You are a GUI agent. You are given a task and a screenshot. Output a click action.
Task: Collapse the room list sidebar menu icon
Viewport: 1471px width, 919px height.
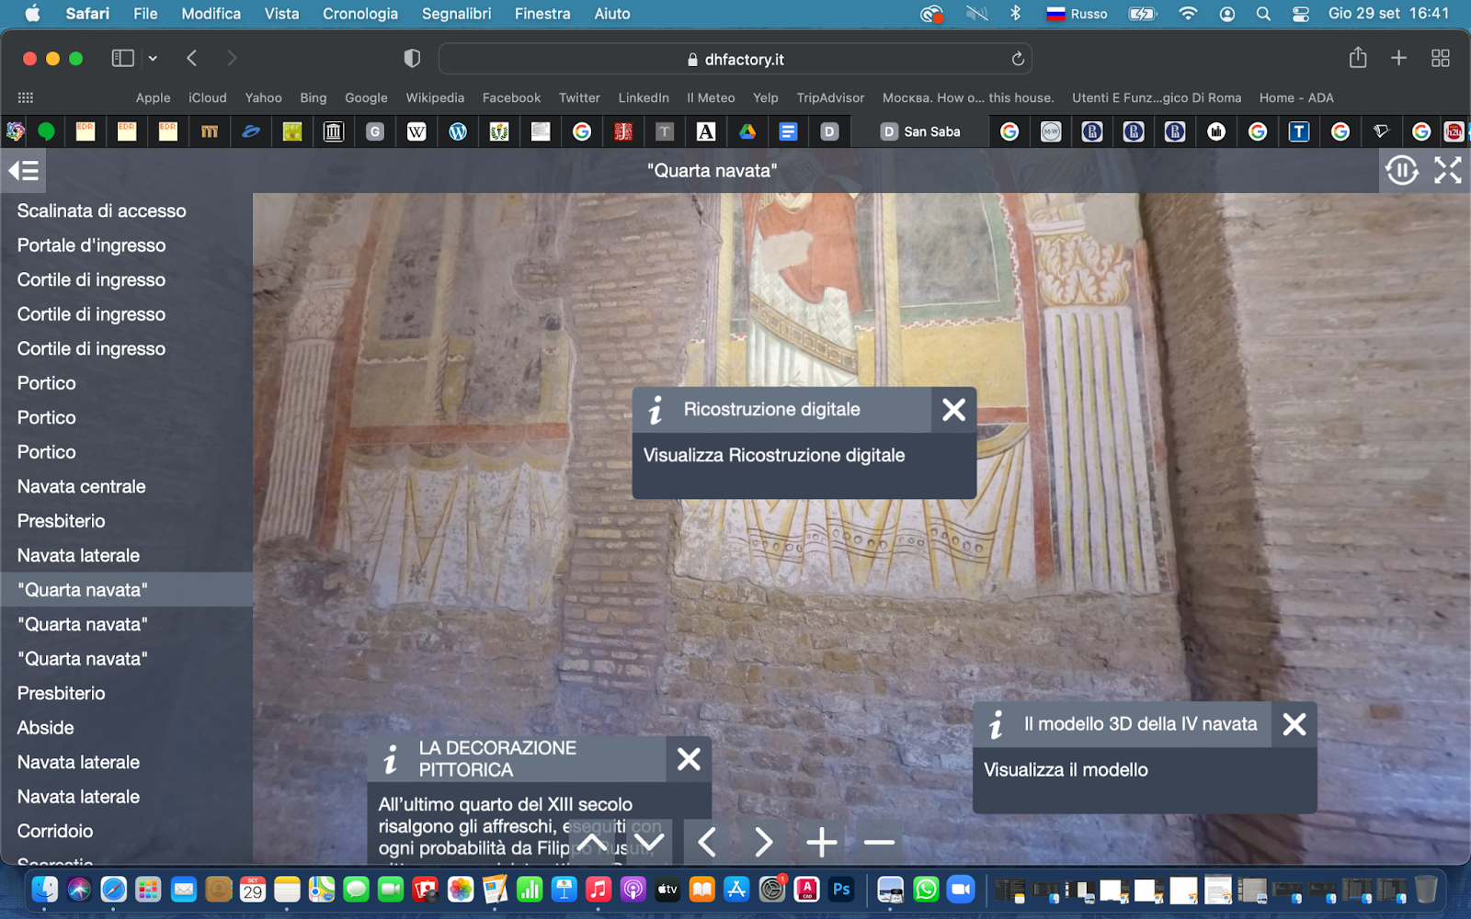pyautogui.click(x=23, y=171)
